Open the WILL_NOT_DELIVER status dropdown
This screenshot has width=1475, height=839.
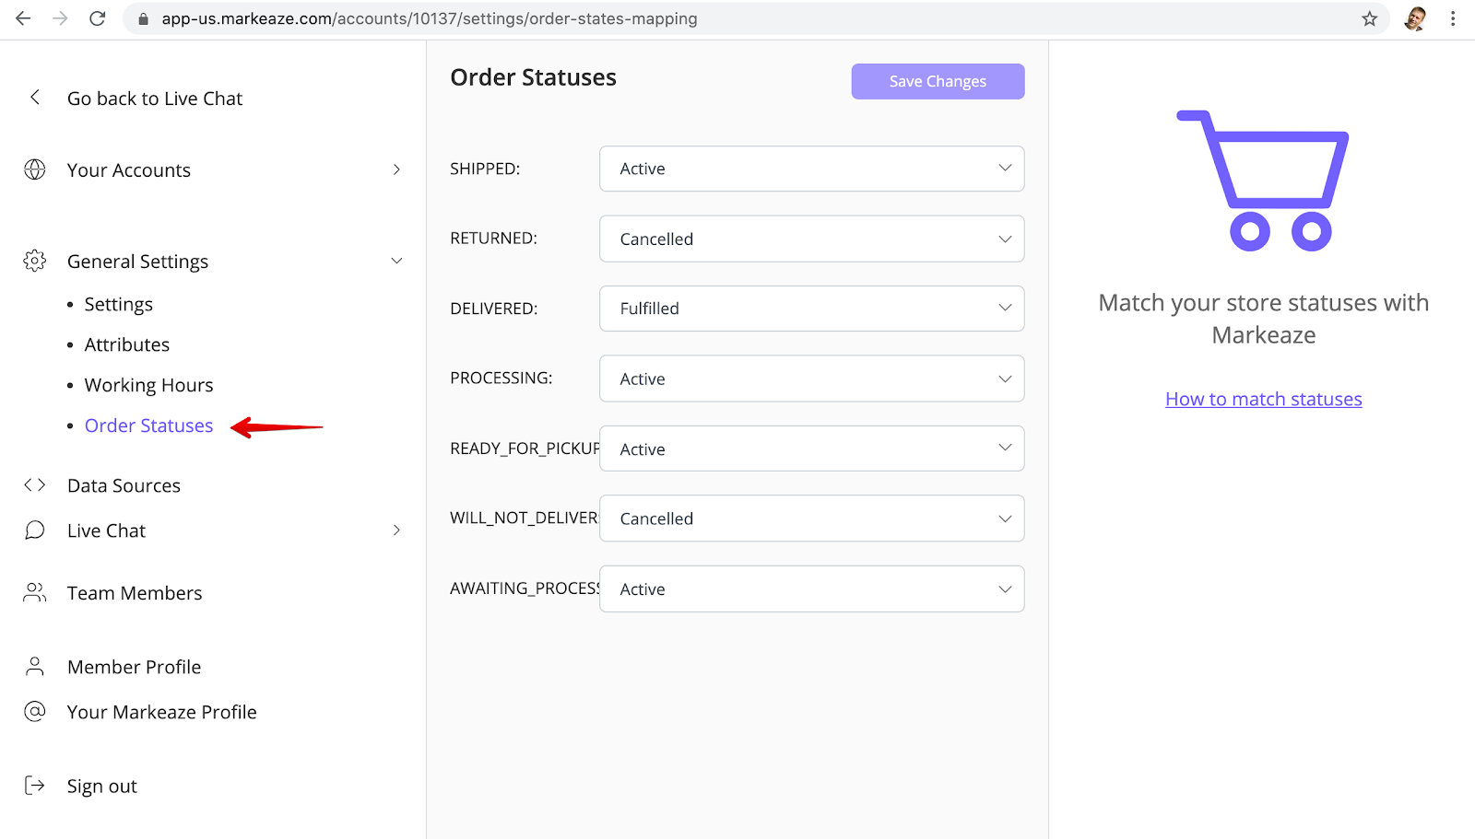coord(811,519)
